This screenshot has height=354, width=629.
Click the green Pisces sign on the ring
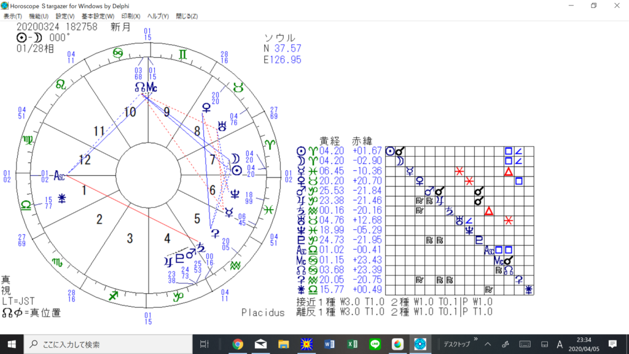(268, 209)
